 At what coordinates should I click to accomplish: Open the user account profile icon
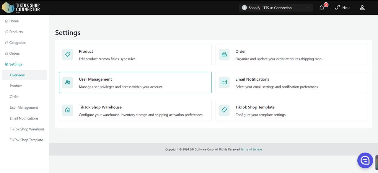click(x=362, y=8)
